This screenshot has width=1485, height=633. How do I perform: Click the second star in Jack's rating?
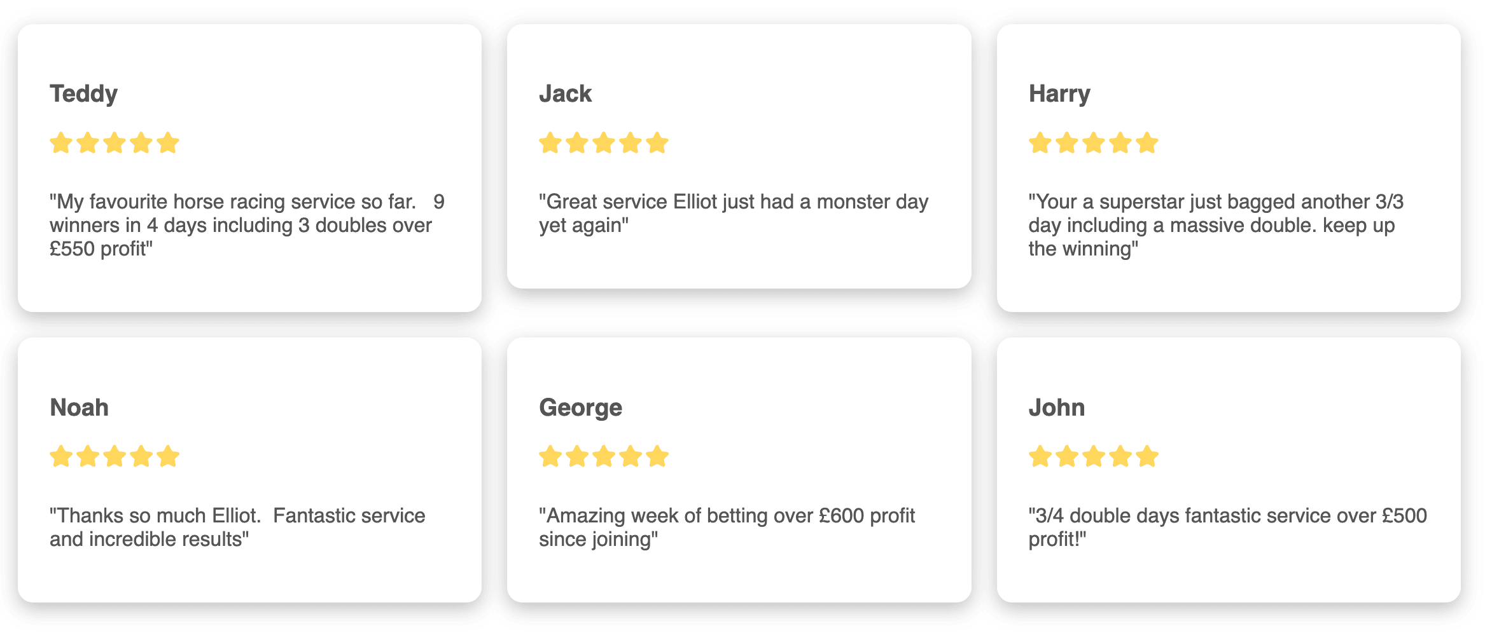577,143
